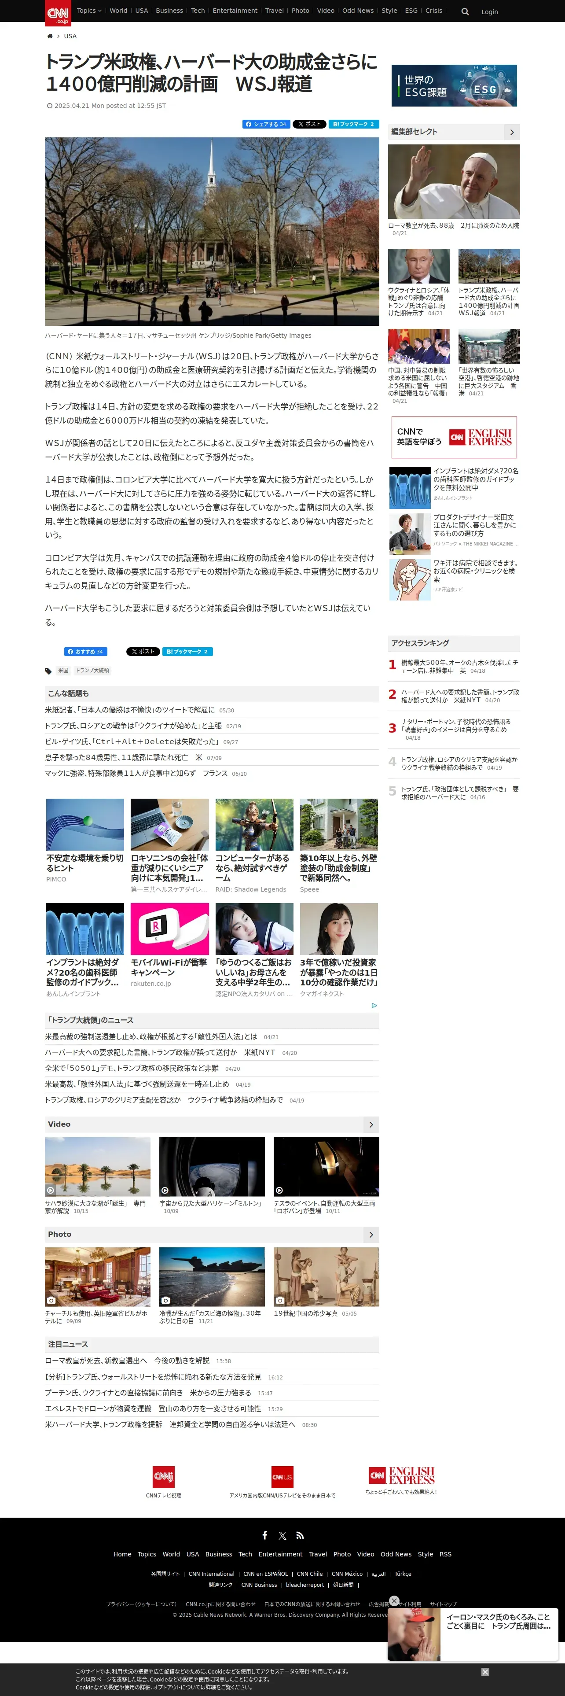
Task: Expand Video section arrow
Action: point(371,1125)
